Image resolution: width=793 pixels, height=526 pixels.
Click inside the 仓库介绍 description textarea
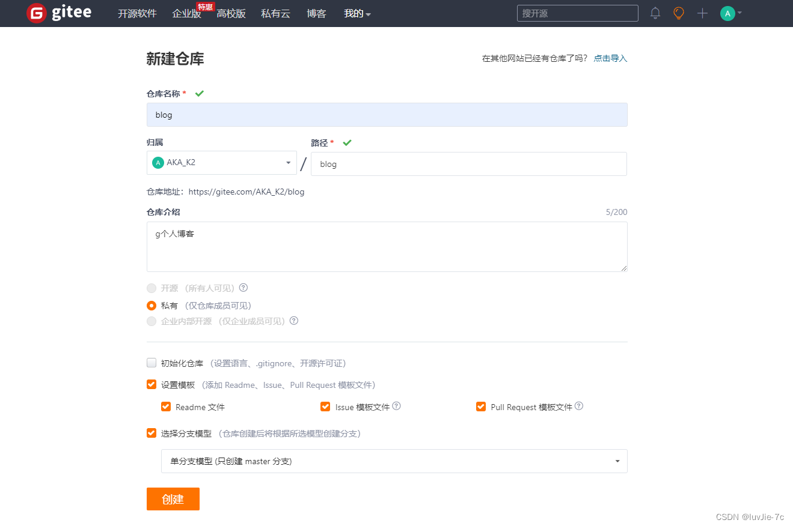[x=387, y=246]
